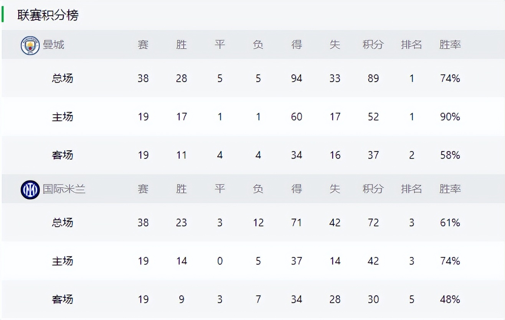Click the 得 header in 国际米兰 section

pos(296,189)
